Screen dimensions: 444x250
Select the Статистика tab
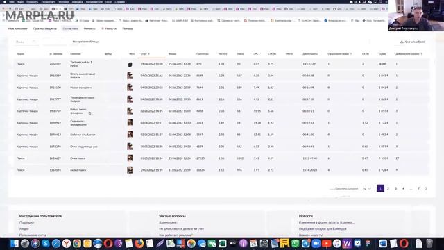(x=70, y=28)
